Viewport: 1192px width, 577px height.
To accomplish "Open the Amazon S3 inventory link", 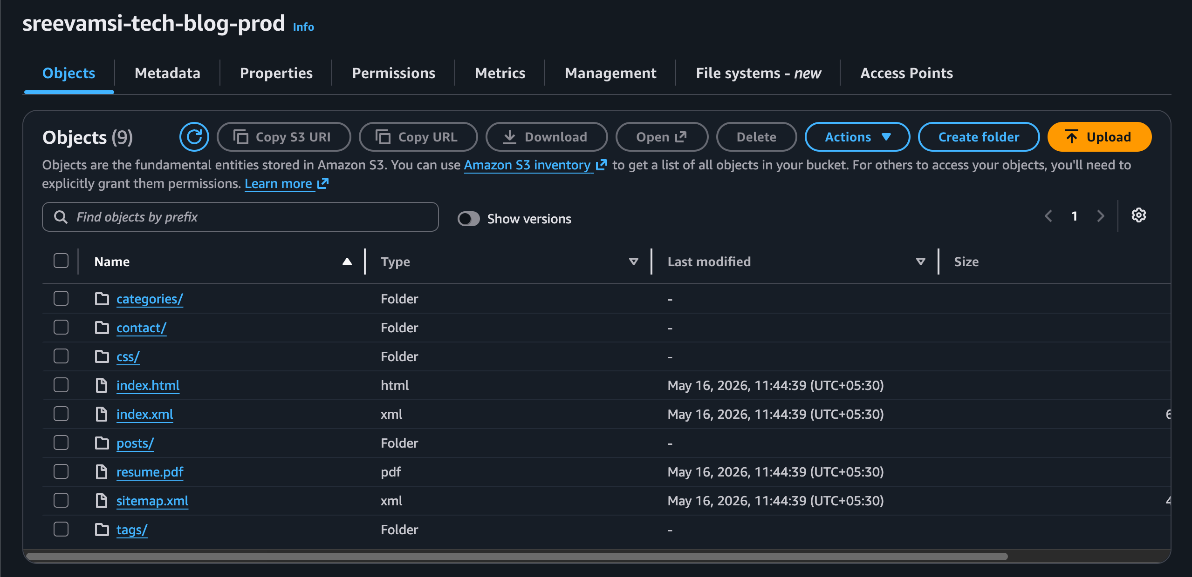I will [x=535, y=165].
